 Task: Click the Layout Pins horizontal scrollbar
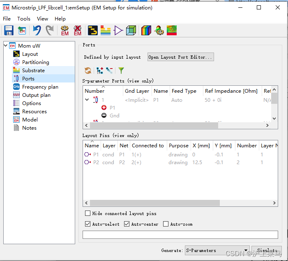tap(155, 203)
